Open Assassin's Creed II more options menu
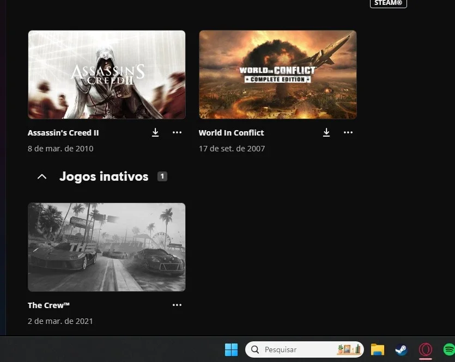 pos(177,132)
